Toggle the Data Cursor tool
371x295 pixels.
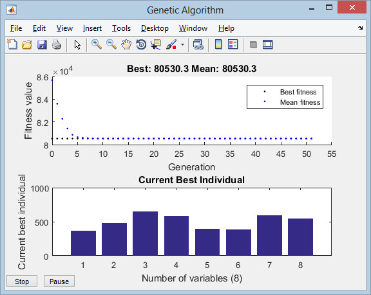pyautogui.click(x=156, y=44)
